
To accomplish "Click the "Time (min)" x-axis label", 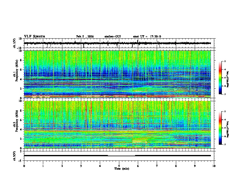I will 122,169.
